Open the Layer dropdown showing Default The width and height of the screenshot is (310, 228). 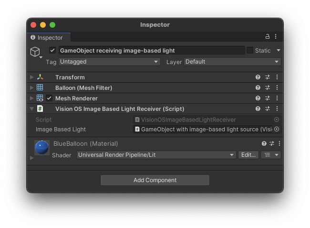pyautogui.click(x=232, y=62)
